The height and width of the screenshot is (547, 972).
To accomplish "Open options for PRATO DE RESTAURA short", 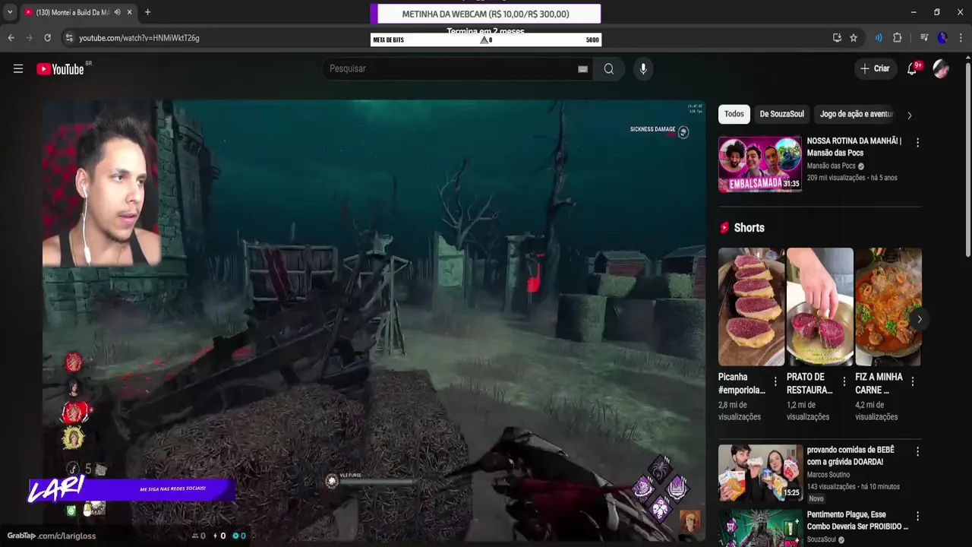I will (x=844, y=381).
